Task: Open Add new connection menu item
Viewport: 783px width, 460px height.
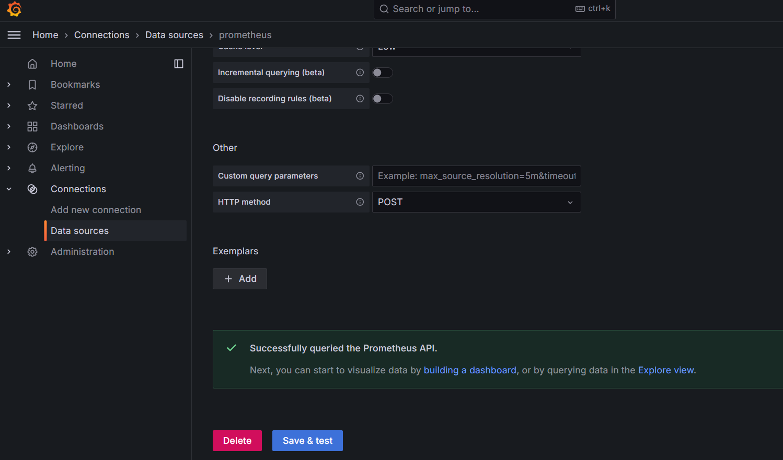Action: 96,210
